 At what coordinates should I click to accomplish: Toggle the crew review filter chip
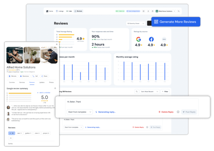37,133
